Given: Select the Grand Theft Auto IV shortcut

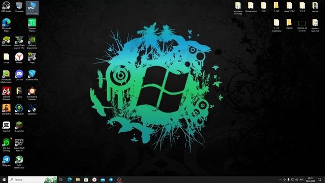Looking at the screenshot, I should pos(19,145).
